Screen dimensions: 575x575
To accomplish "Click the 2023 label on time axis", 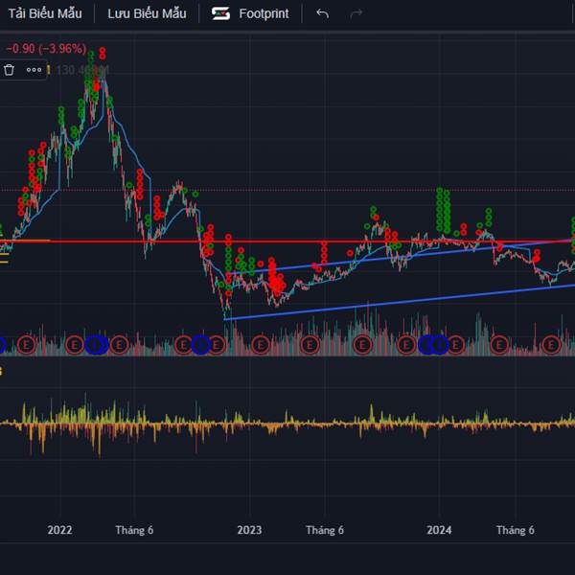I will (249, 530).
